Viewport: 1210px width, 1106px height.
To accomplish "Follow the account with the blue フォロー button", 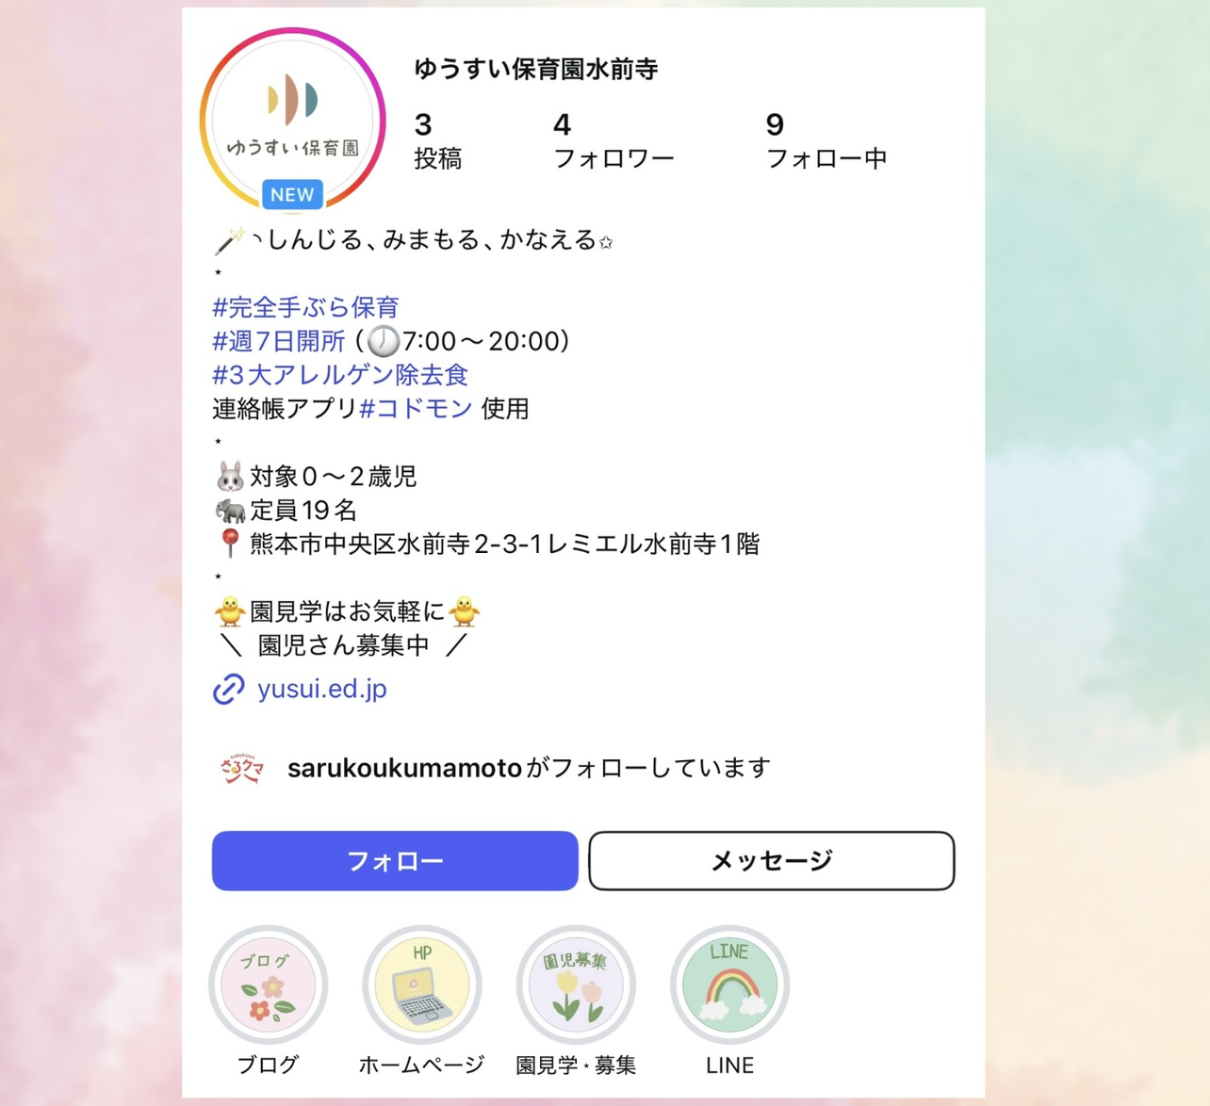I will 395,860.
